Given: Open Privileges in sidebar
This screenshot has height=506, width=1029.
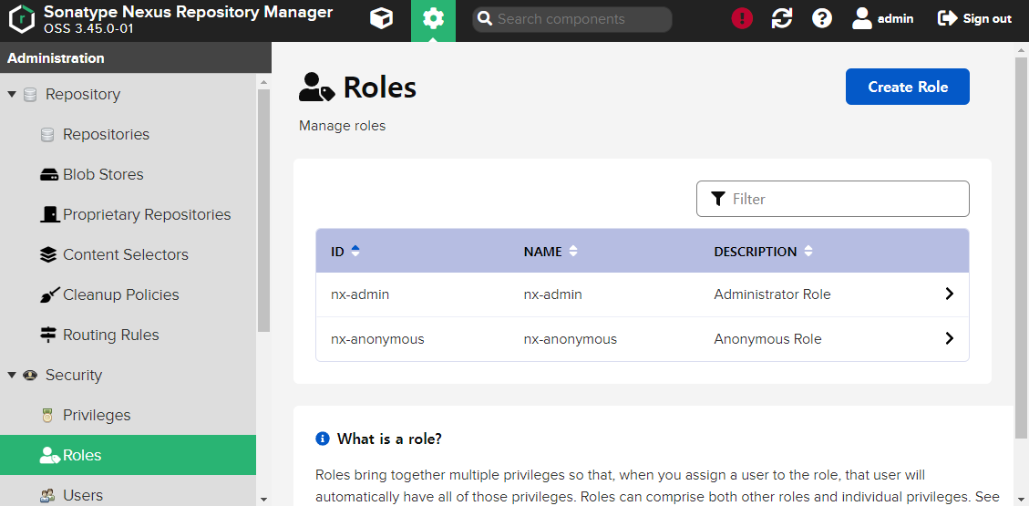Looking at the screenshot, I should pyautogui.click(x=98, y=416).
